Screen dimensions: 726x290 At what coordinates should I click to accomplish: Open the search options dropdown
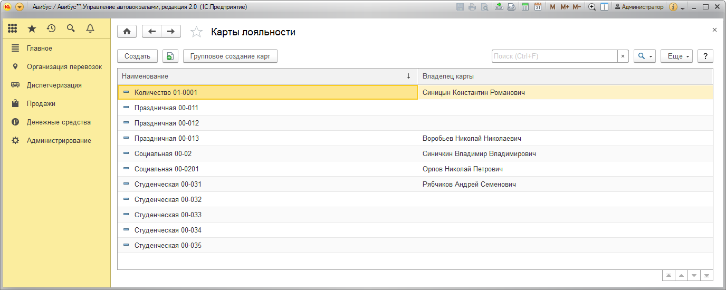coord(644,56)
